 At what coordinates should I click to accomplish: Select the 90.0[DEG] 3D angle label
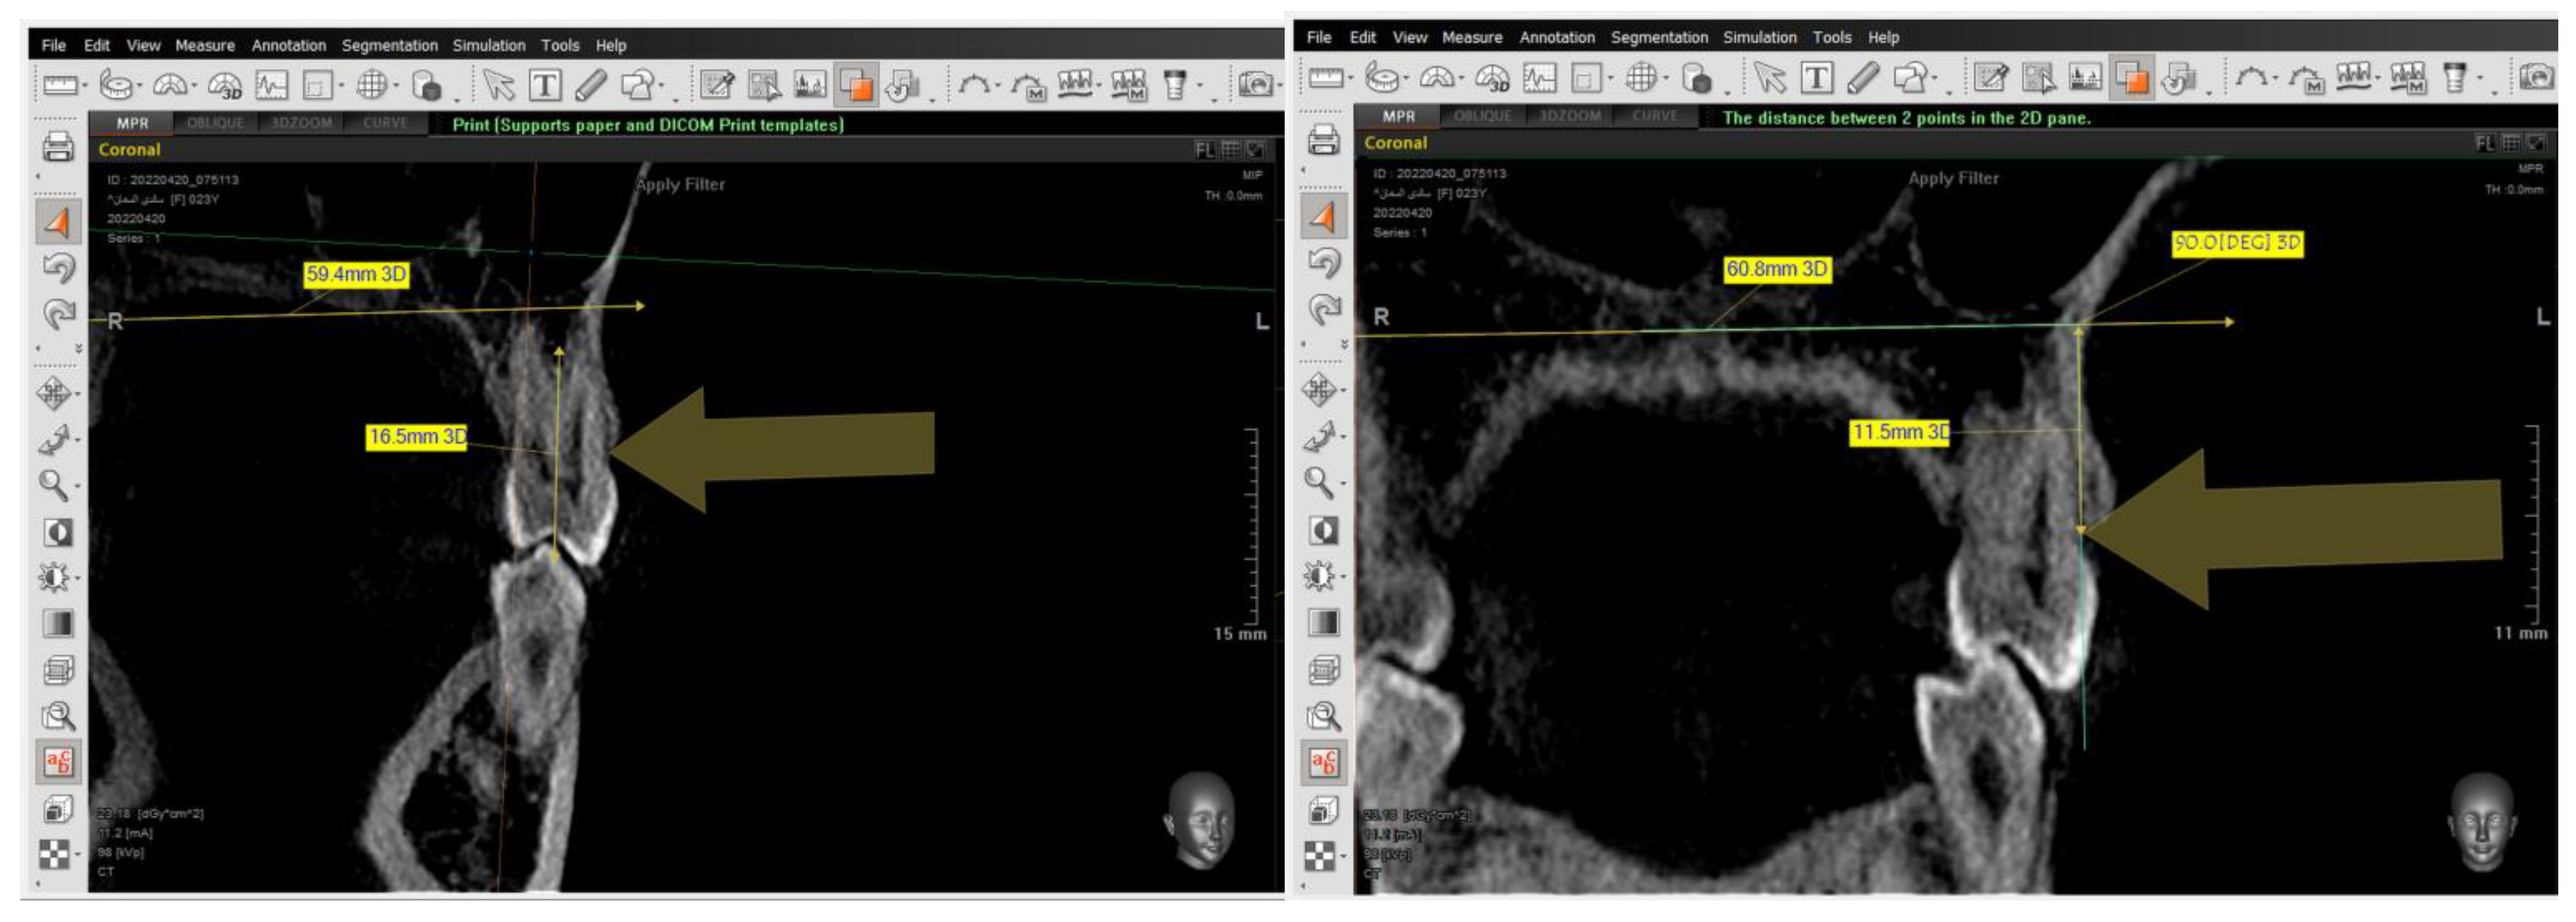pos(2237,243)
